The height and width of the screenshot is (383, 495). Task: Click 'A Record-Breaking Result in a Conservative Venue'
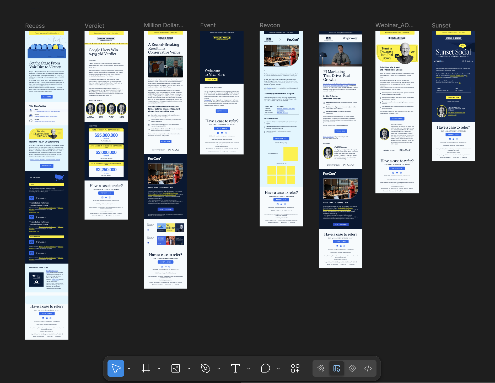tap(164, 48)
